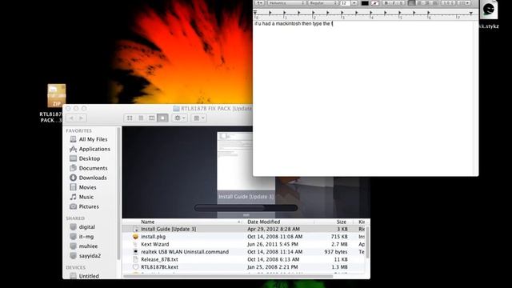Toggle underline in TextEdit toolbar
The width and height of the screenshot is (512, 288).
[401, 3]
